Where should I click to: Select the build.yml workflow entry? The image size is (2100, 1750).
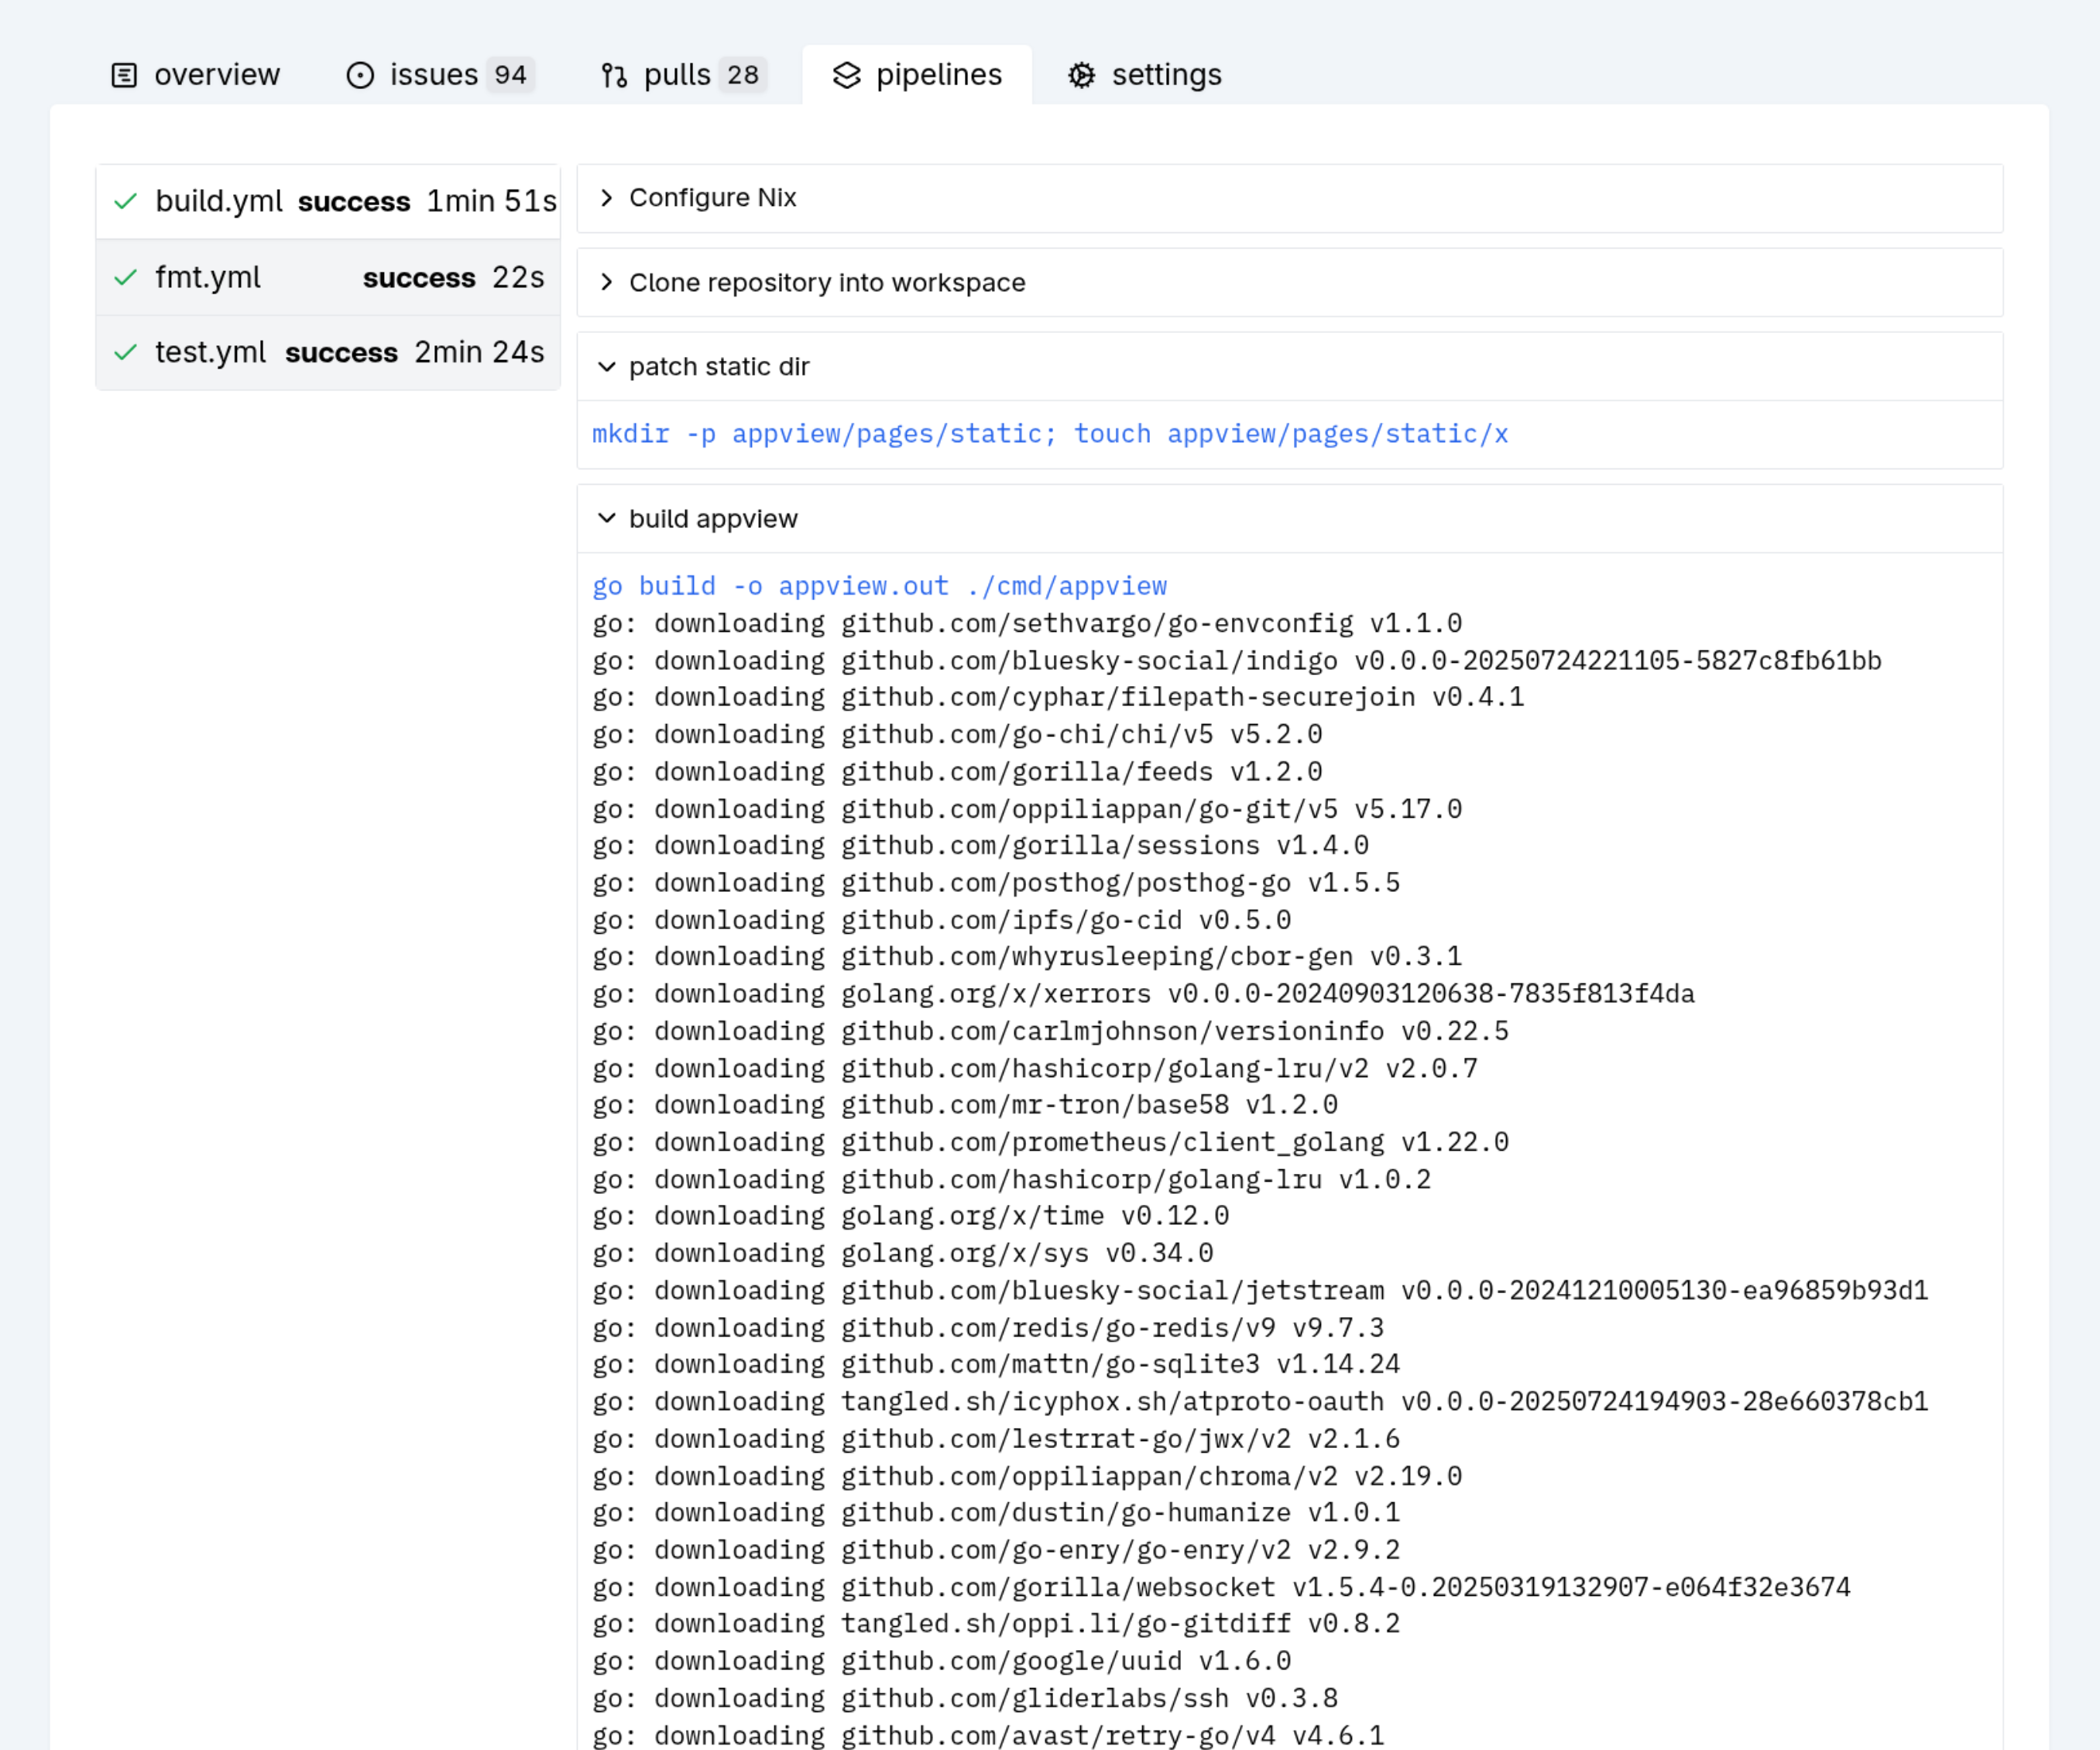pos(219,201)
